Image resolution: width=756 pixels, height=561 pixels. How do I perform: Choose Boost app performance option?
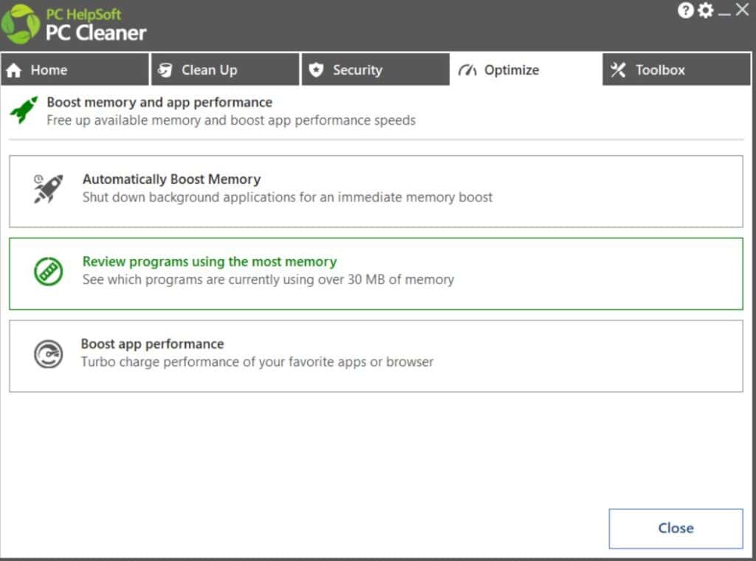(x=376, y=357)
